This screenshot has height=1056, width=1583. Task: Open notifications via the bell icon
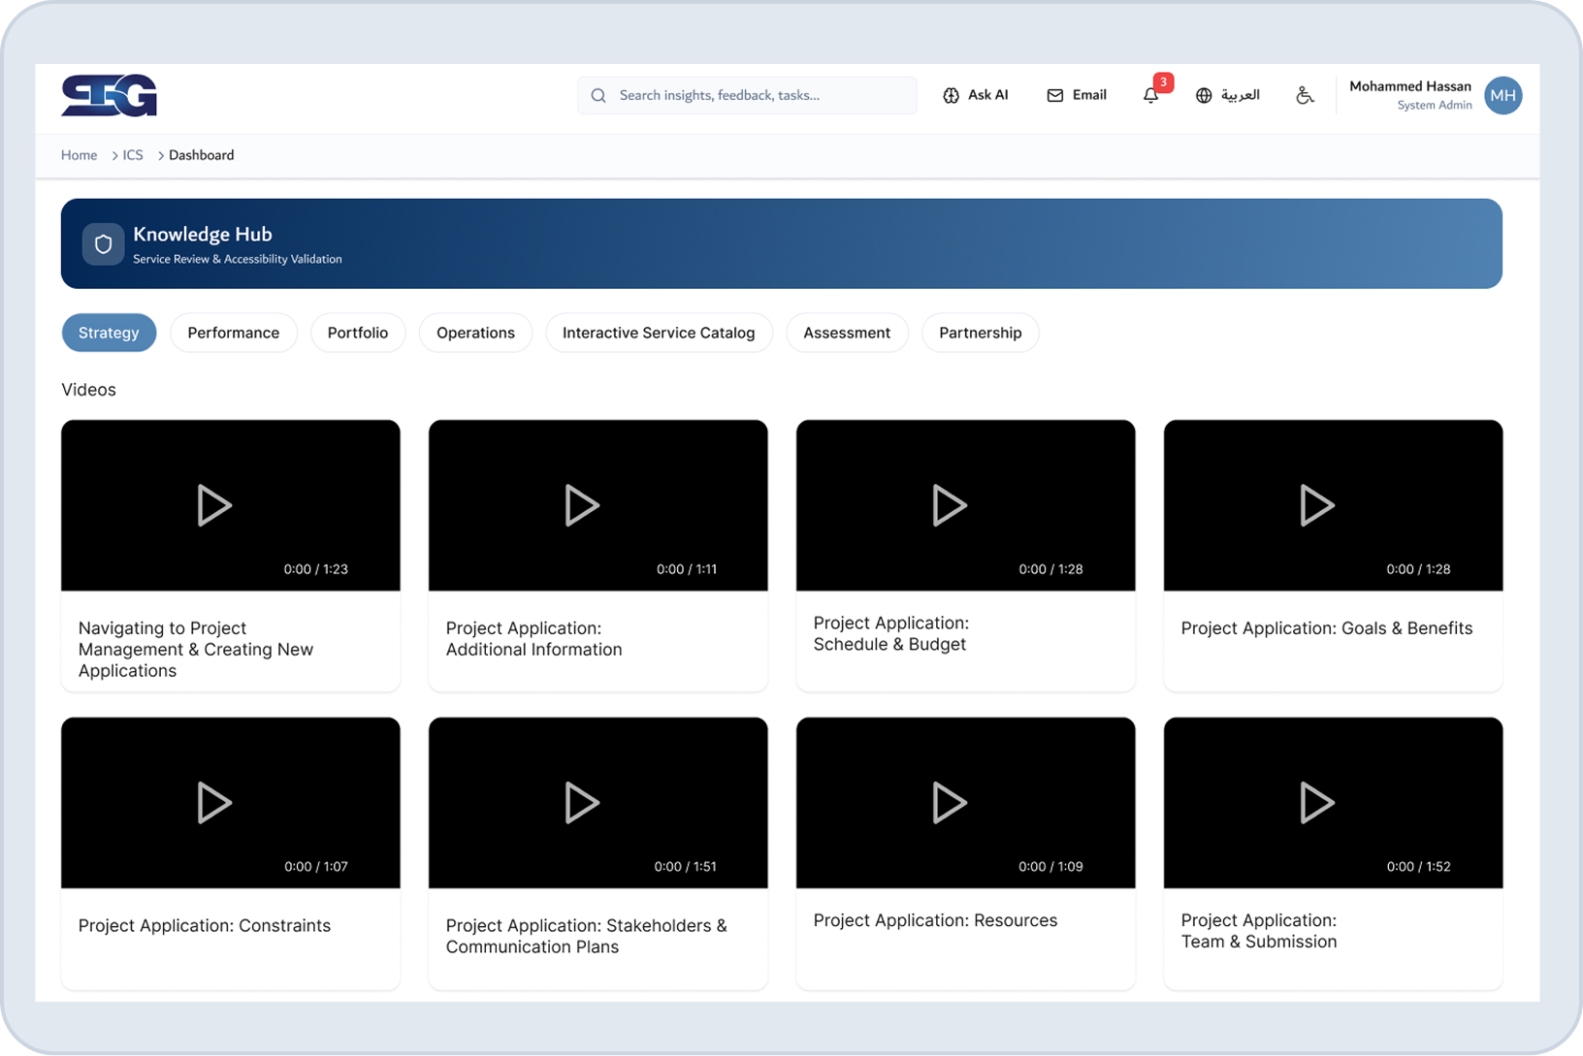coord(1150,95)
